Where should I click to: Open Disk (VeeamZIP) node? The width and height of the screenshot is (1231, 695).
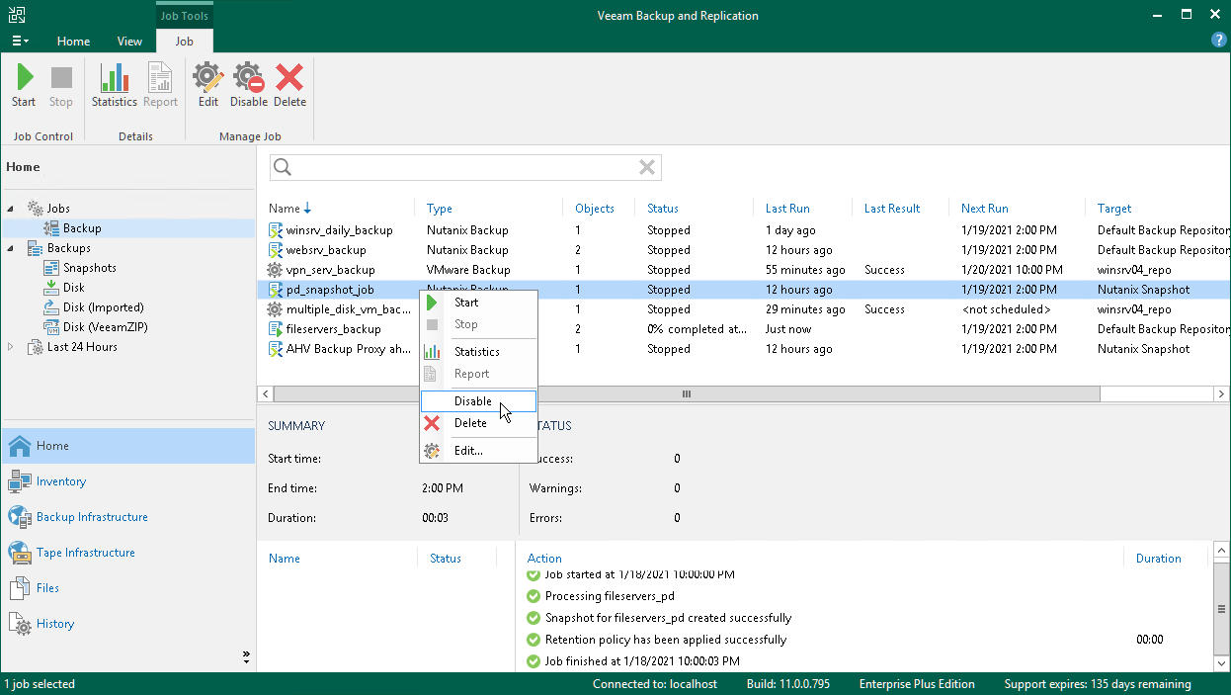(x=103, y=327)
